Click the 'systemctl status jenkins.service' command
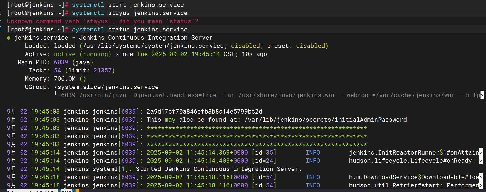 pos(130,30)
